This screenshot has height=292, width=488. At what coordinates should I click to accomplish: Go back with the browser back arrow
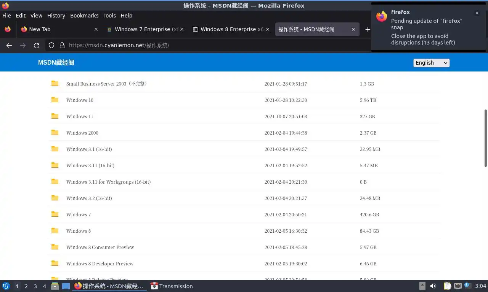click(9, 45)
